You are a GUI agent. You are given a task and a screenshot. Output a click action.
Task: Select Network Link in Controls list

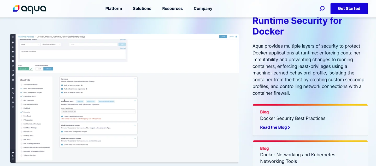(x=28, y=132)
